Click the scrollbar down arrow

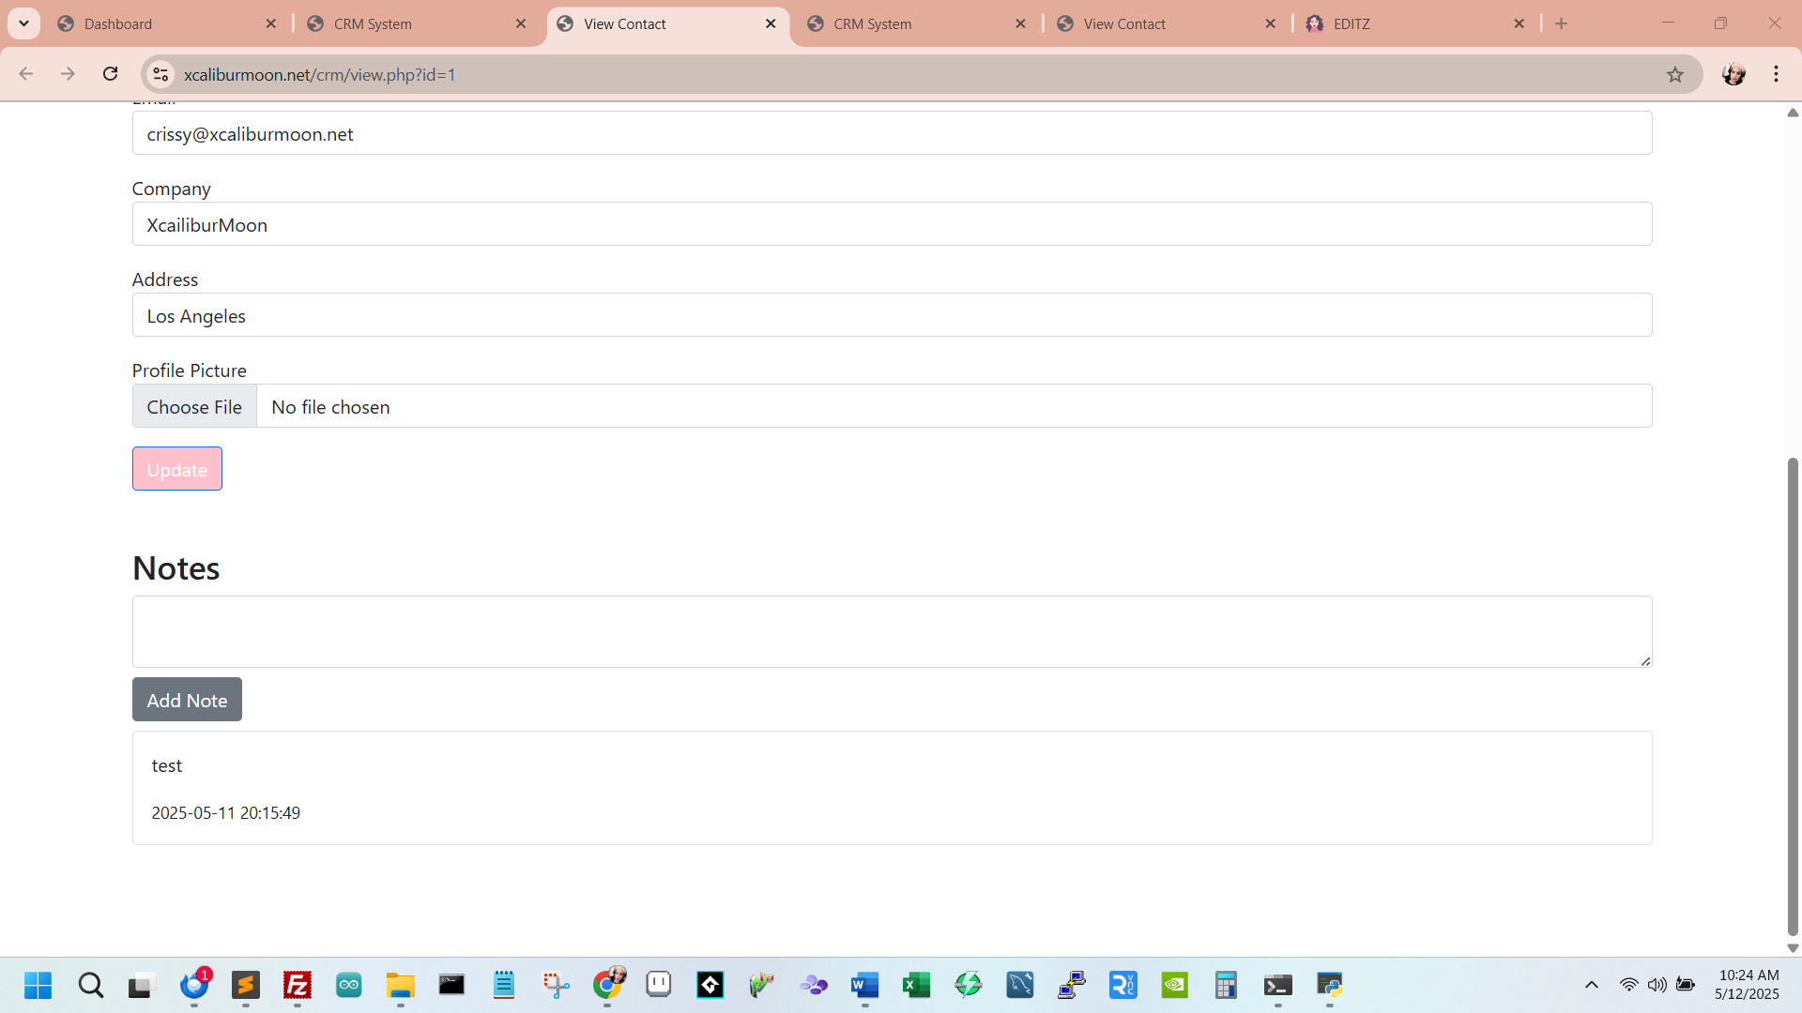coord(1793,948)
